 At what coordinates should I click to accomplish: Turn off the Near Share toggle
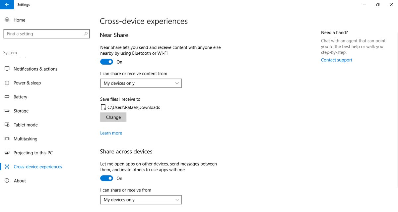pyautogui.click(x=107, y=62)
